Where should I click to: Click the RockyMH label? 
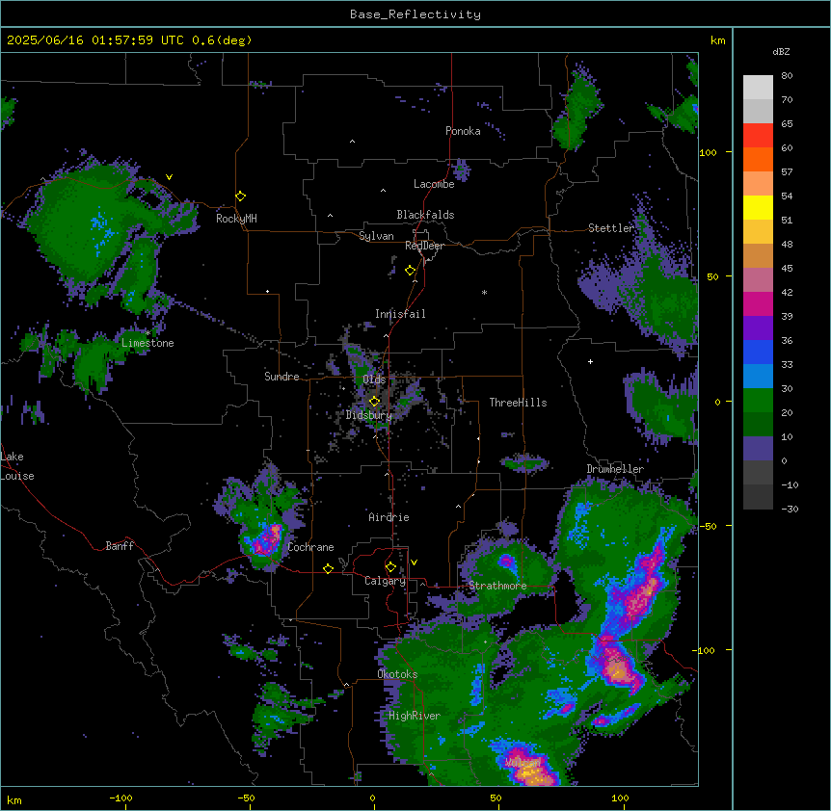[x=236, y=219]
